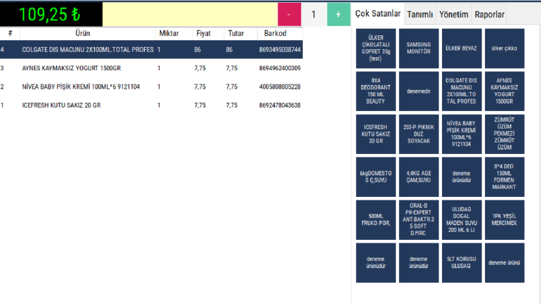The width and height of the screenshot is (541, 304).
Task: Add 8X4 DEODORANT 150 ML BEAUTY tile
Action: (376, 91)
